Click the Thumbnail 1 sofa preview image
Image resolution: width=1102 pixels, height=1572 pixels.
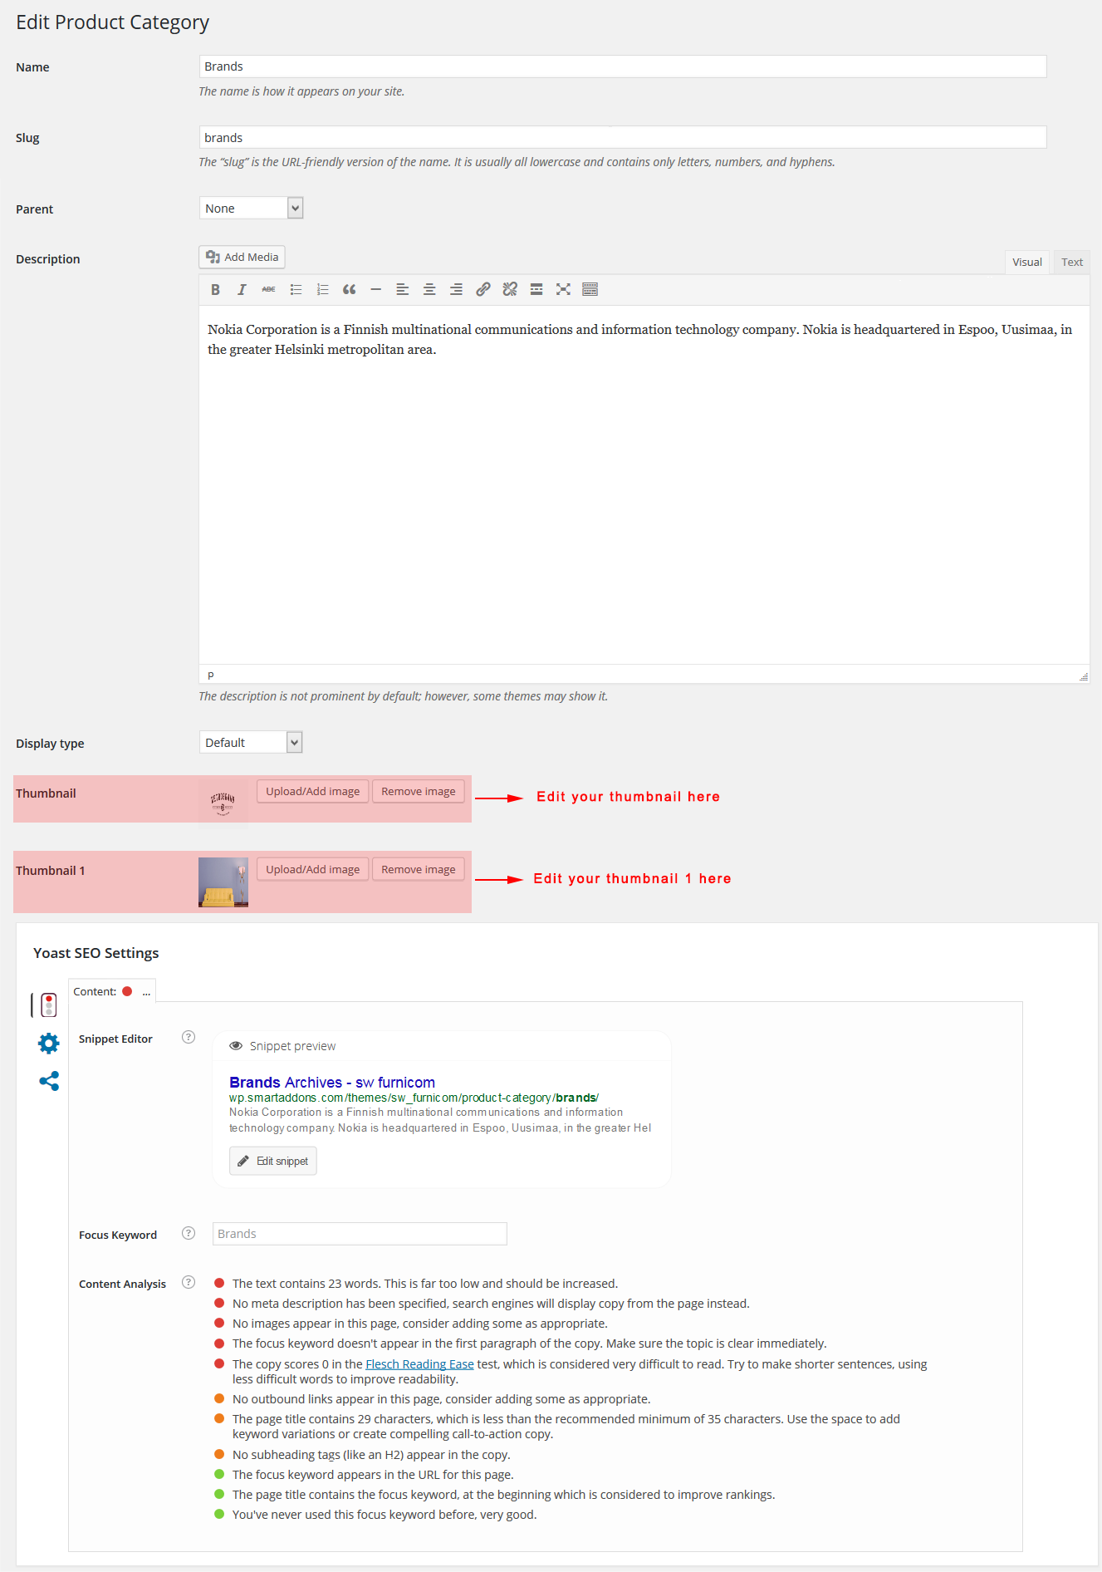click(x=223, y=882)
